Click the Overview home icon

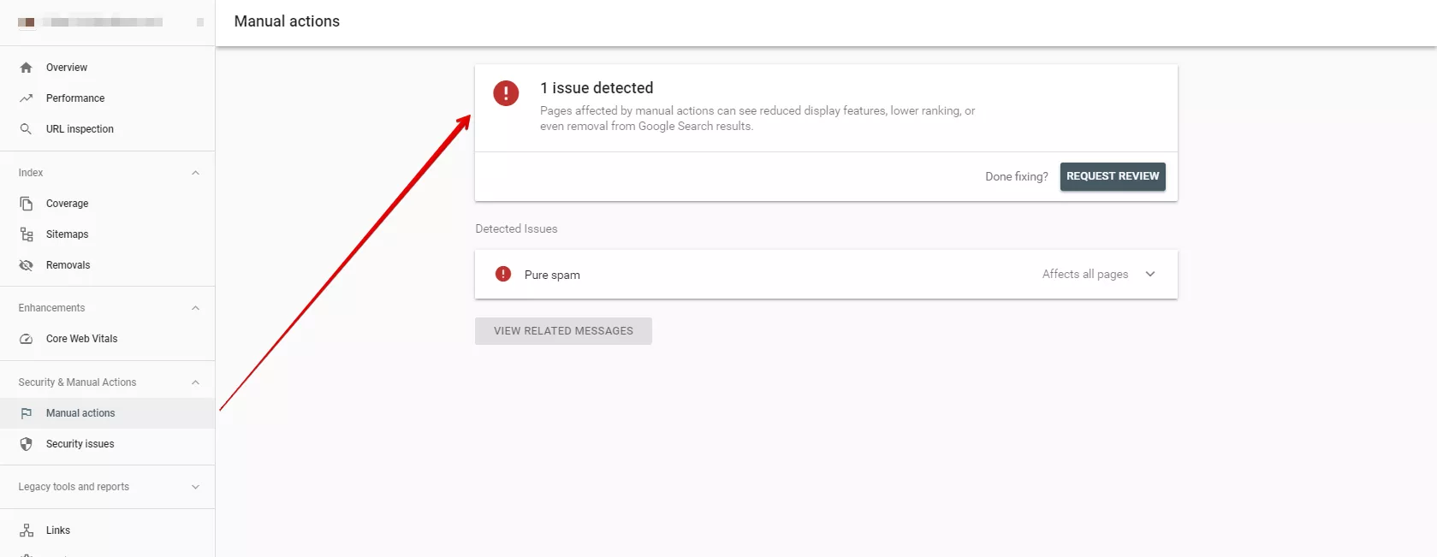click(x=26, y=68)
